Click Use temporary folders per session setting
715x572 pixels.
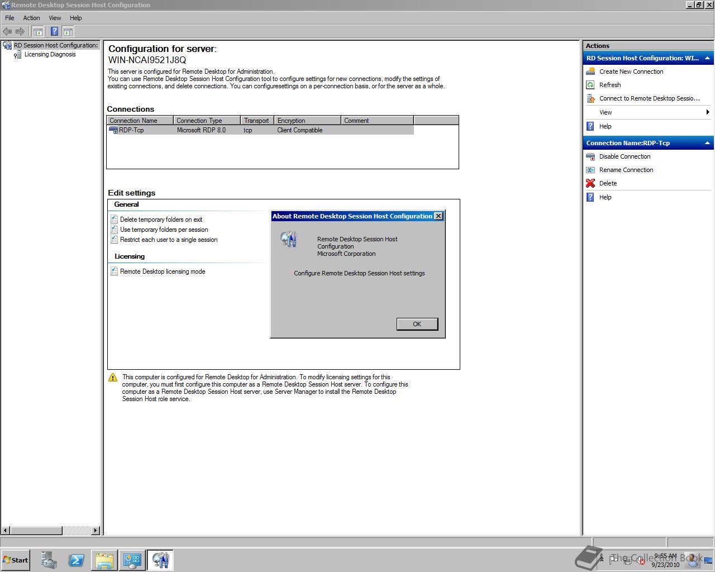pos(164,230)
